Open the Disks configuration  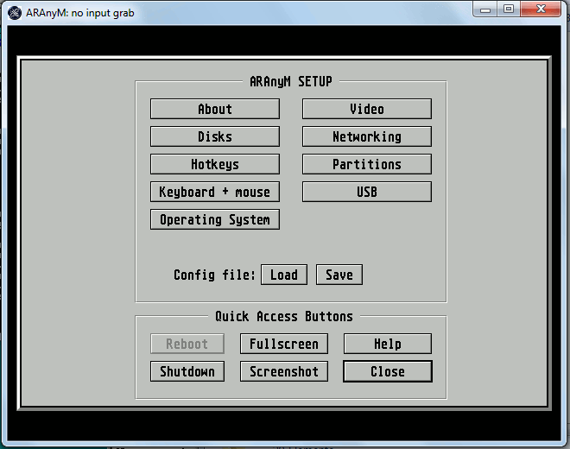pyautogui.click(x=215, y=136)
